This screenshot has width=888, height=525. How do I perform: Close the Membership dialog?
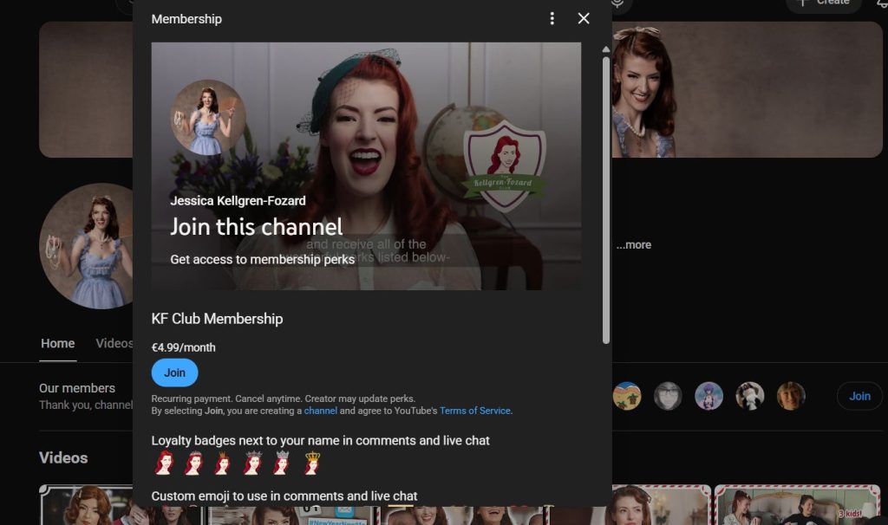(x=584, y=19)
